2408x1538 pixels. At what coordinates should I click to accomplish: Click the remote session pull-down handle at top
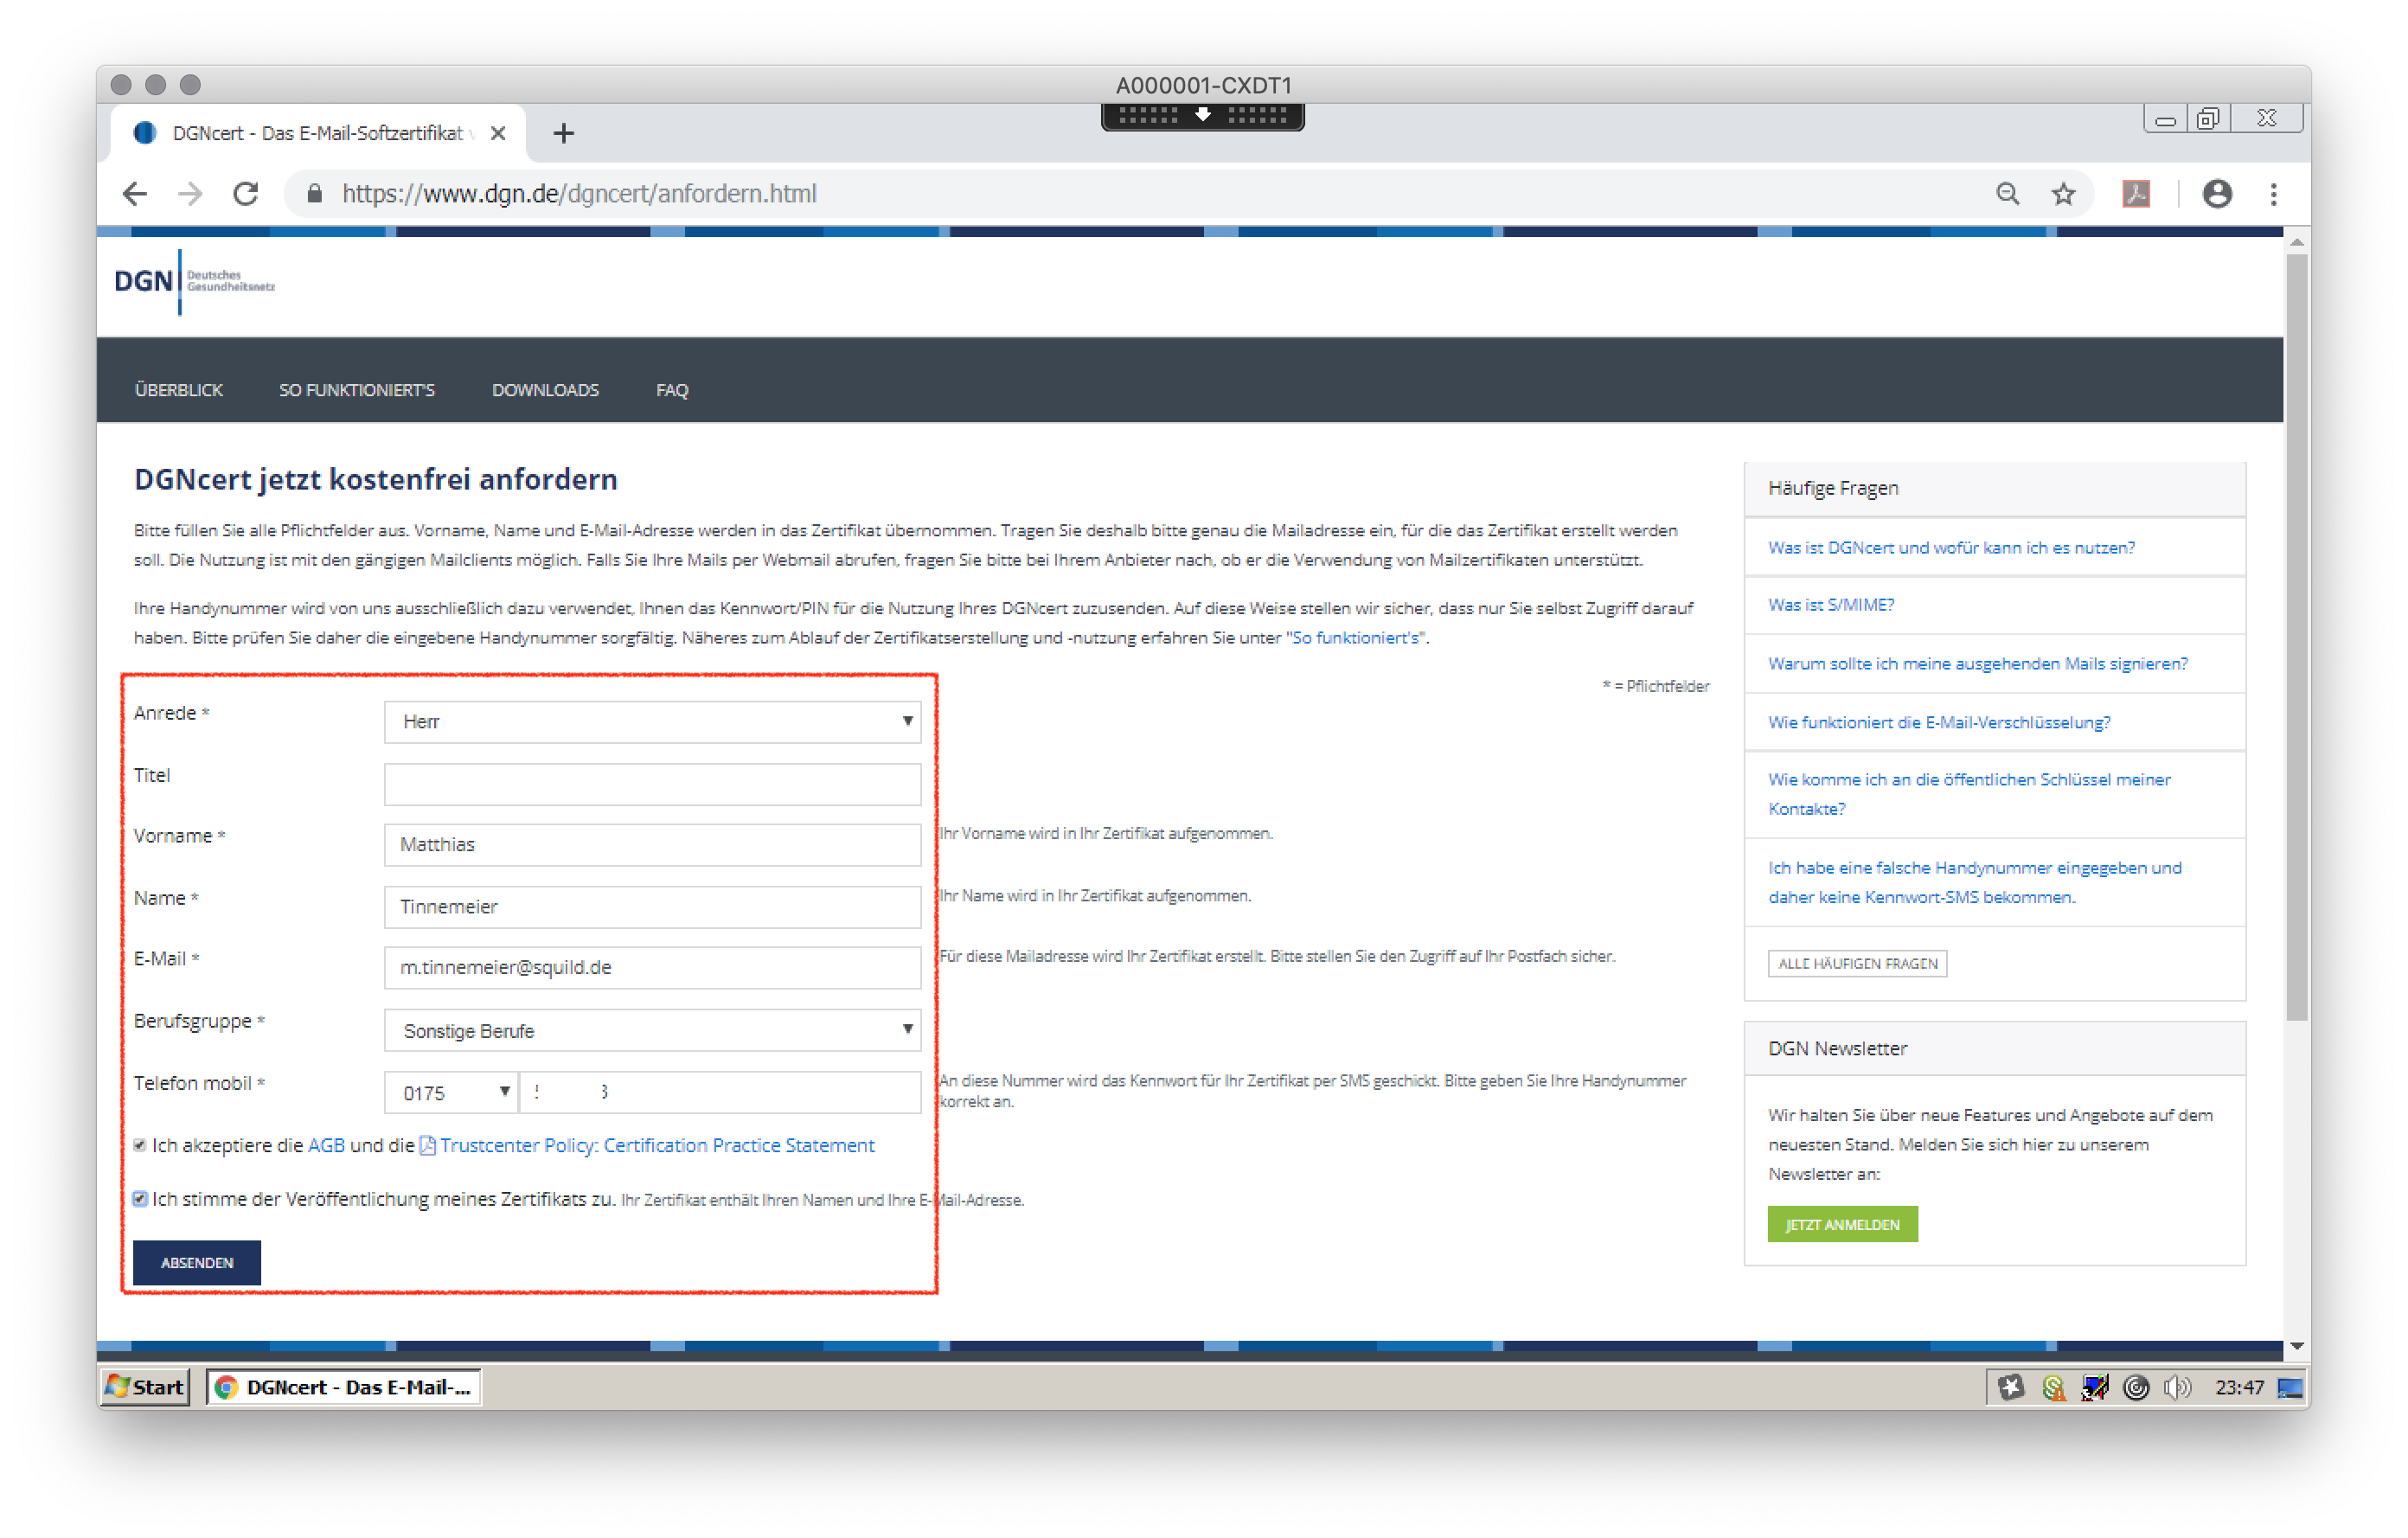point(1202,116)
